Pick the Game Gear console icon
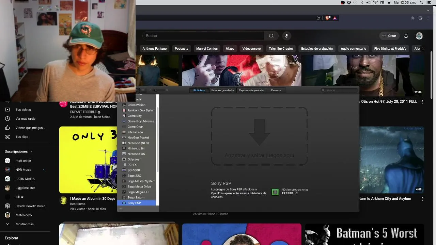 [x=124, y=127]
